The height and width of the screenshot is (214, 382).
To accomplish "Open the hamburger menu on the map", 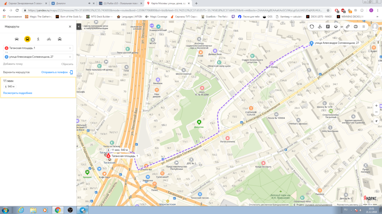I will 364,27.
